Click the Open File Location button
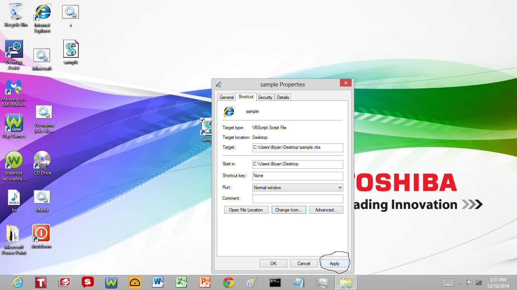This screenshot has height=290, width=517. coord(246,210)
